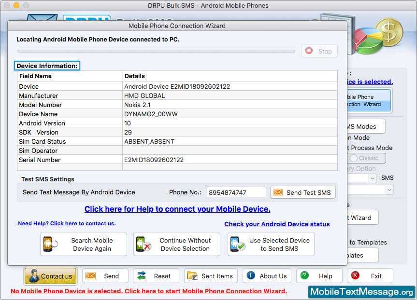
Task: Click the Help button
Action: (319, 276)
